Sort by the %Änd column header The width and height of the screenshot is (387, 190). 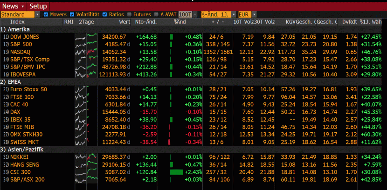(x=180, y=22)
